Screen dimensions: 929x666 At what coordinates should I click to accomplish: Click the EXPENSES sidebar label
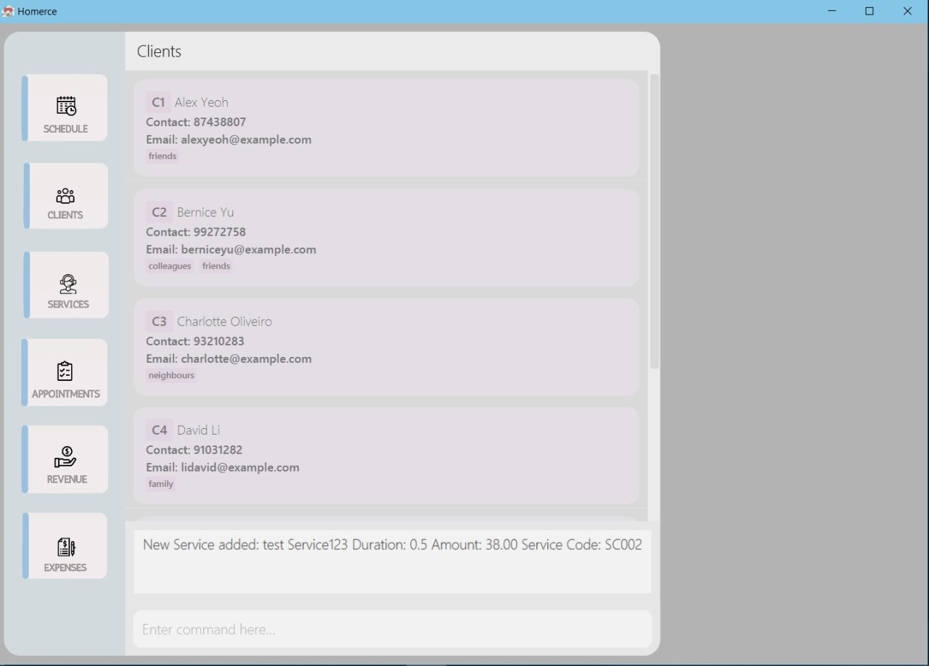65,568
